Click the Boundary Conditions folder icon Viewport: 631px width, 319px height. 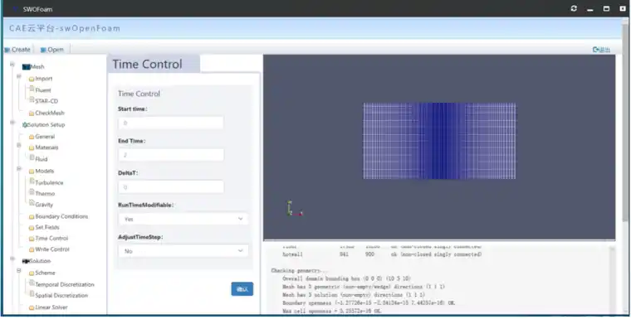32,217
